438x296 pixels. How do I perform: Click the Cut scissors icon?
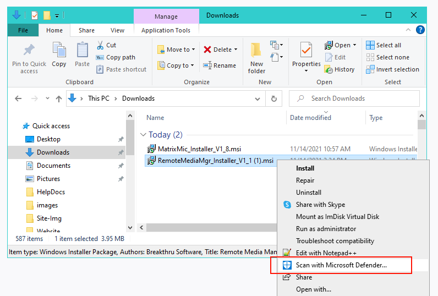[100, 45]
